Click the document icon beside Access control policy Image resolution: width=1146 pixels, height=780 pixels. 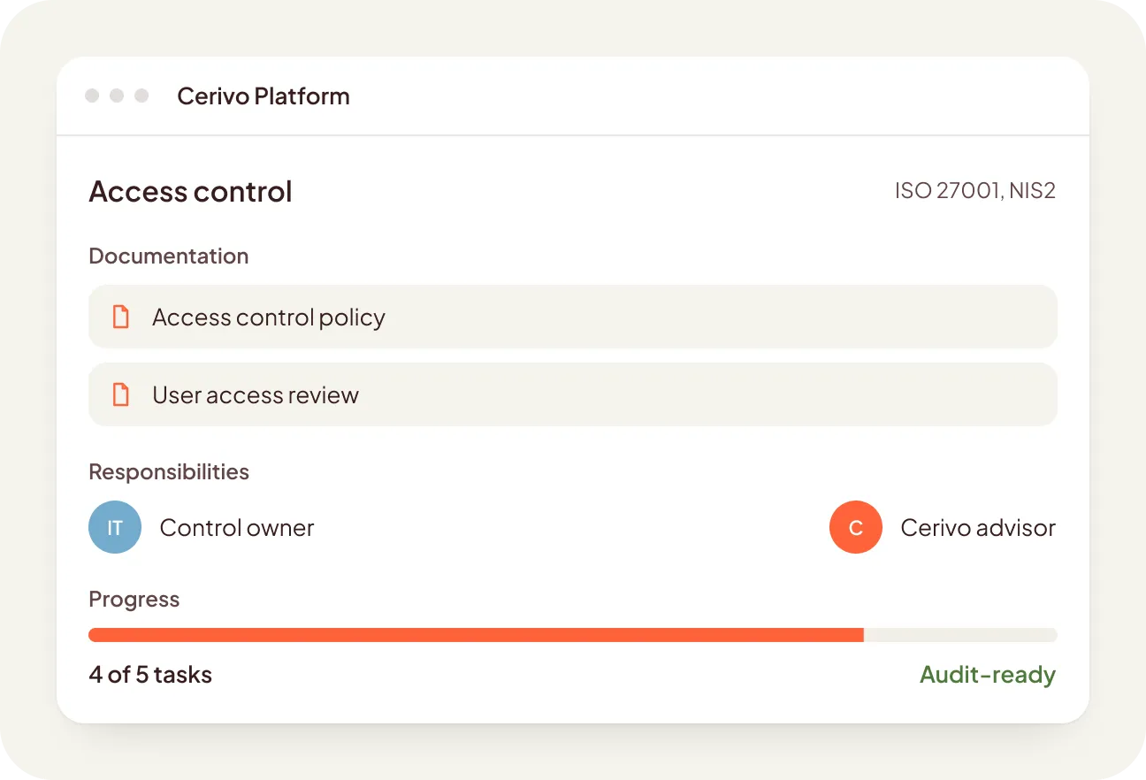tap(121, 317)
